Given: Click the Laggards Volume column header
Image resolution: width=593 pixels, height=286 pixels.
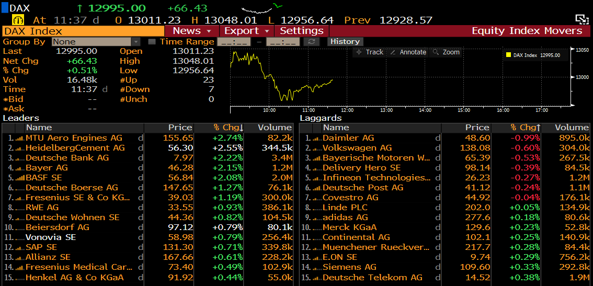Looking at the screenshot, I should 566,128.
